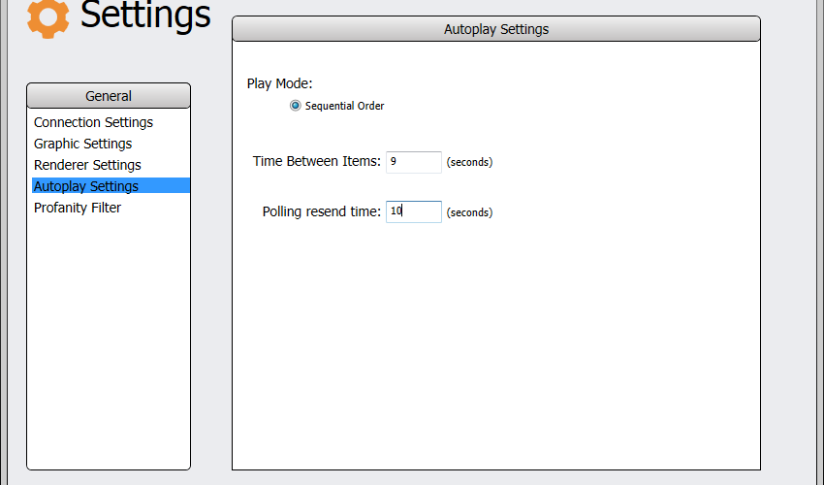Click the large Settings page title

click(x=145, y=15)
